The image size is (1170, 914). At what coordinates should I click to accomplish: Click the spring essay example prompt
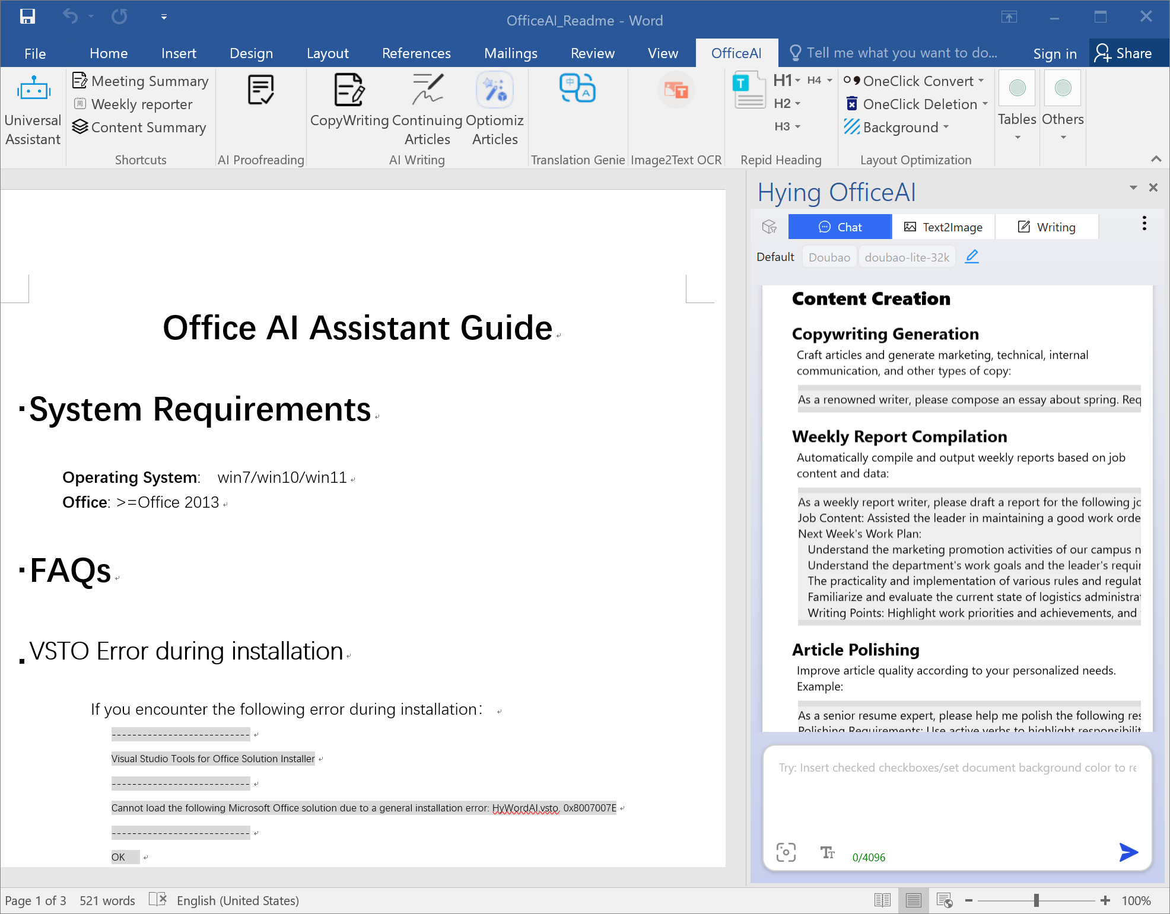tap(969, 399)
